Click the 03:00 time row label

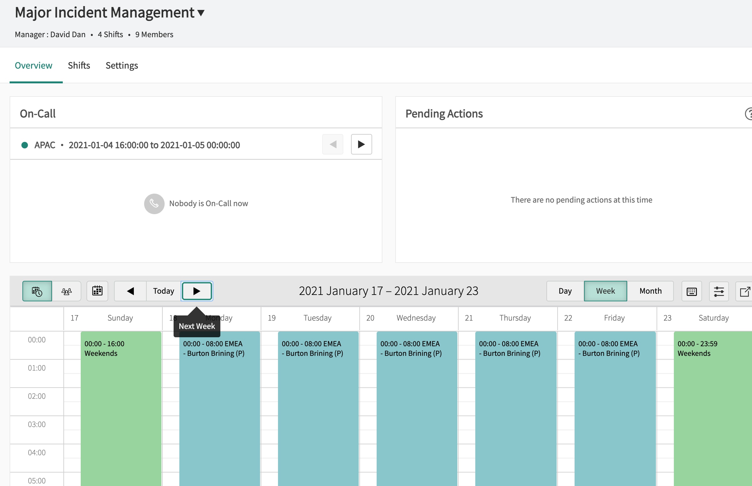pyautogui.click(x=37, y=424)
